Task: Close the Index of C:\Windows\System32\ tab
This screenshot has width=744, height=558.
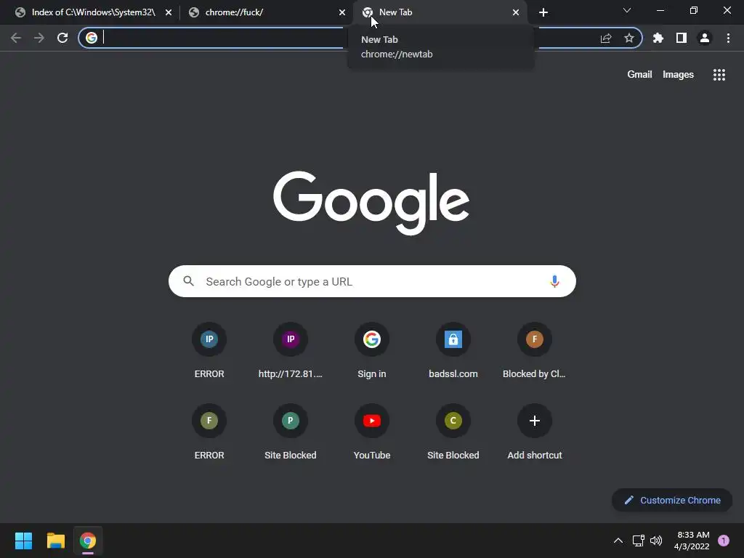Action: 169,12
